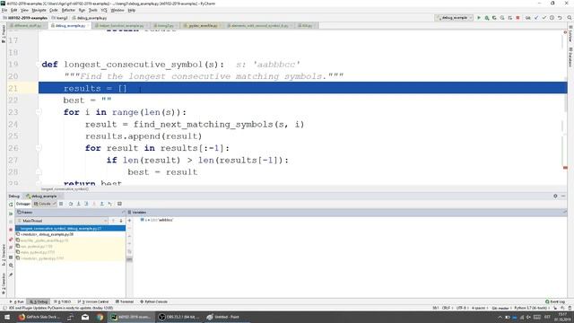Open the Run tool window button
Screen dimensions: 574x323
pos(17,301)
